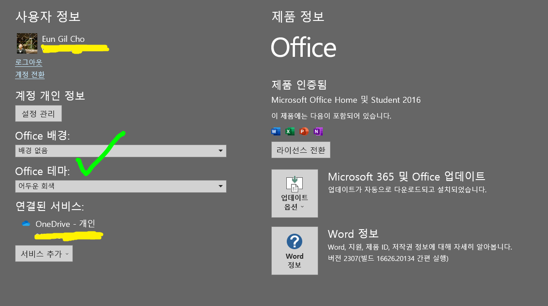This screenshot has height=306, width=548.
Task: Click the 로그아웃 link
Action: tap(29, 62)
